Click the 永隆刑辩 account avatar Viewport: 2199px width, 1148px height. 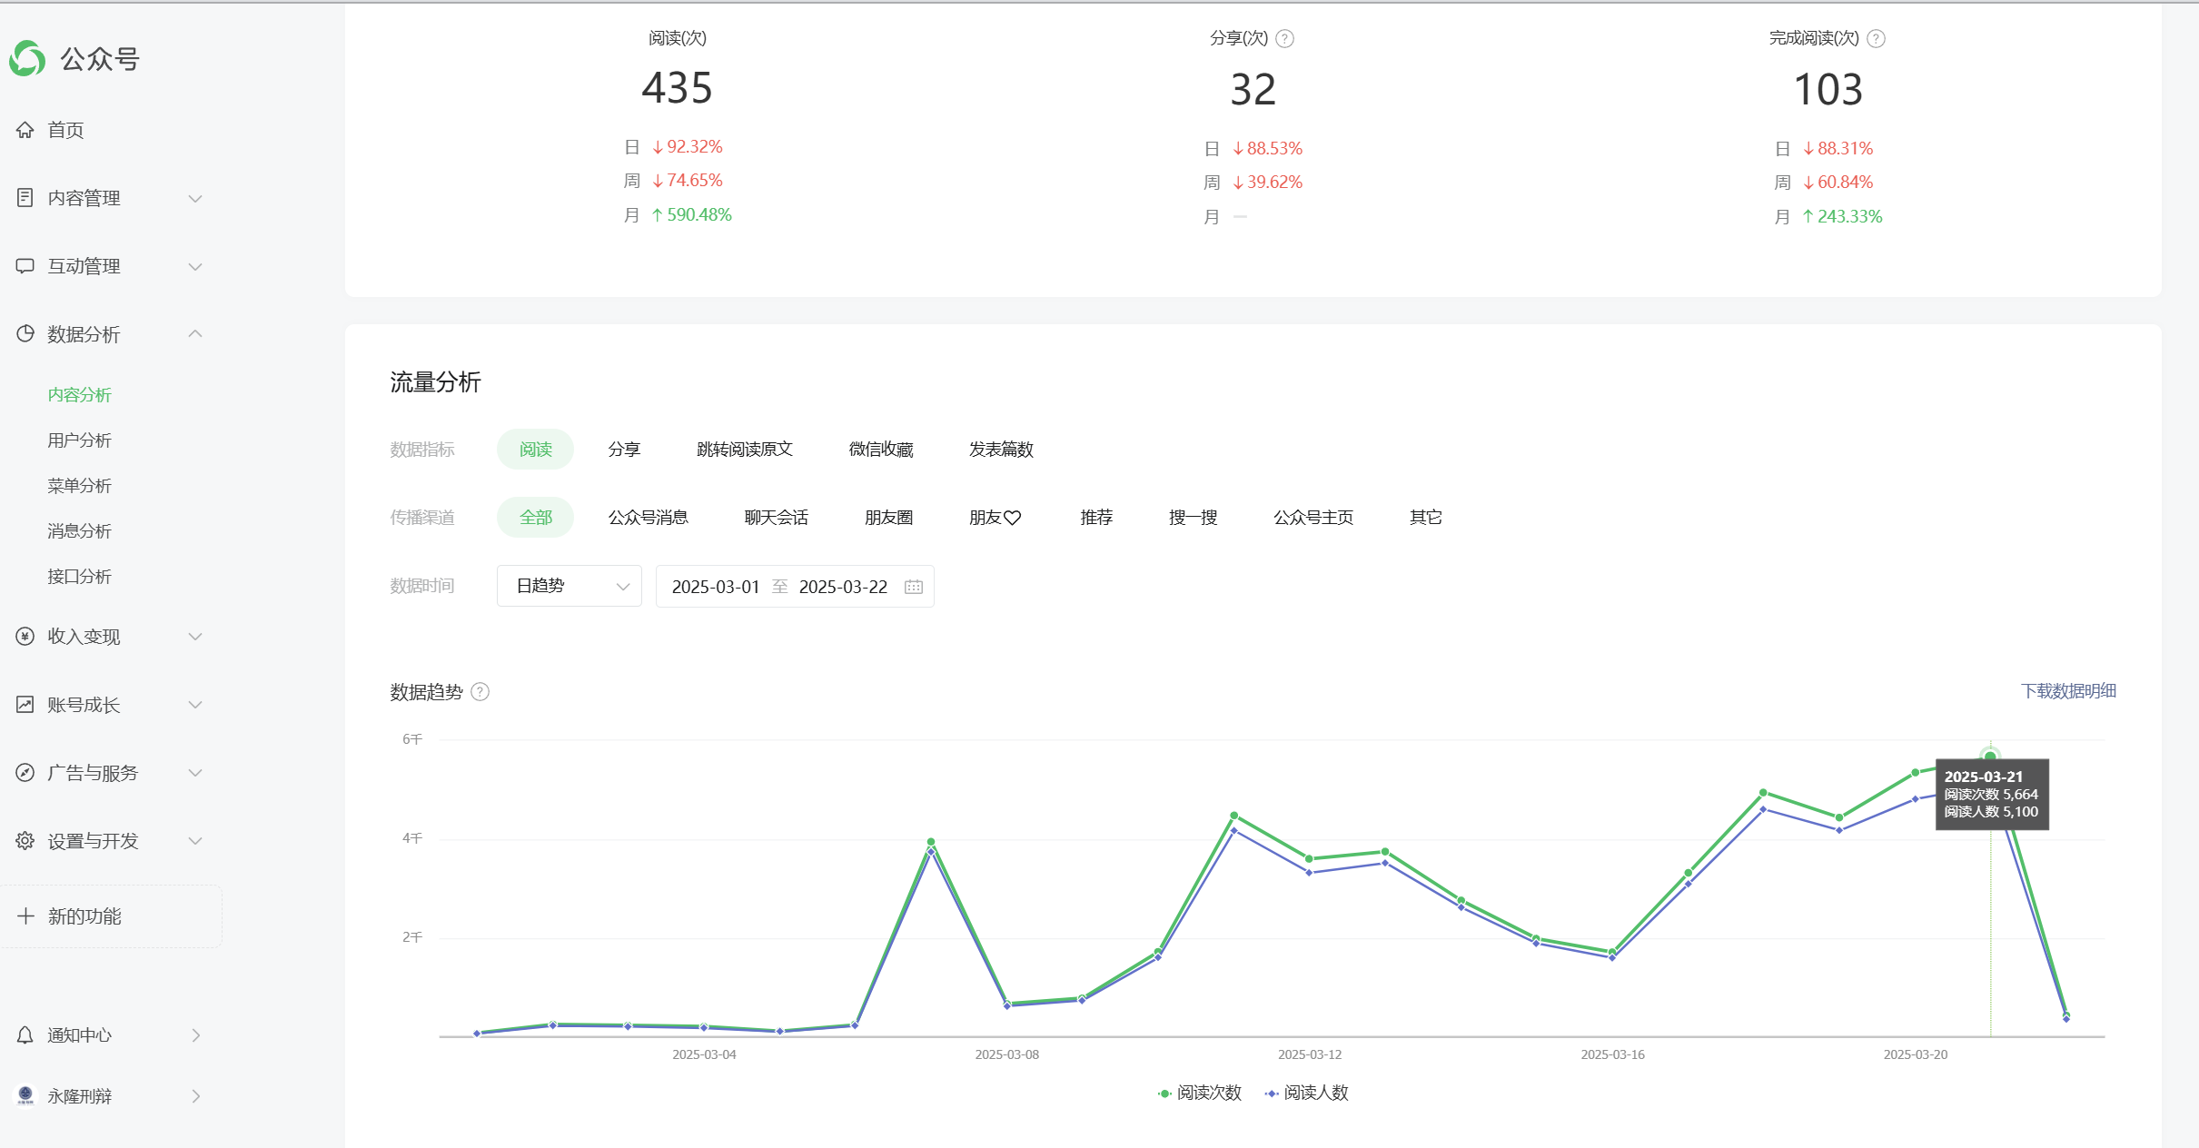pyautogui.click(x=25, y=1096)
